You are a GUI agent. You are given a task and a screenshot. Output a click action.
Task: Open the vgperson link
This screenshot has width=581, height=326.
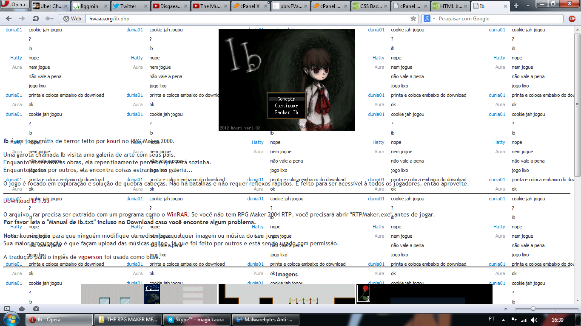91,257
